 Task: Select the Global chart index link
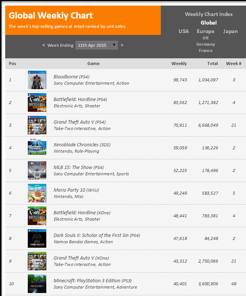[209, 23]
